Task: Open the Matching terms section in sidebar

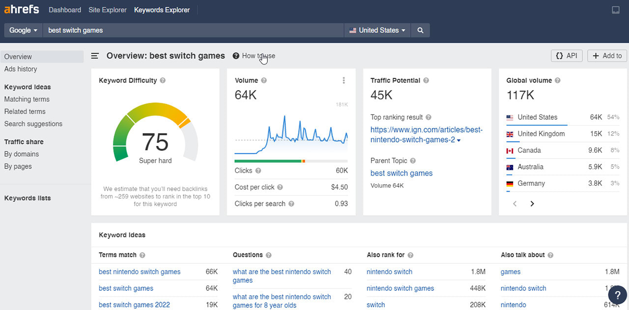Action: click(x=27, y=99)
